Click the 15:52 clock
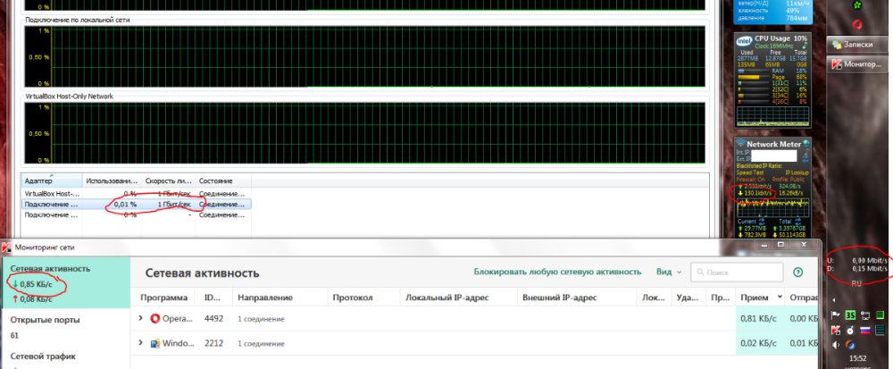Image resolution: width=893 pixels, height=369 pixels. click(x=857, y=359)
